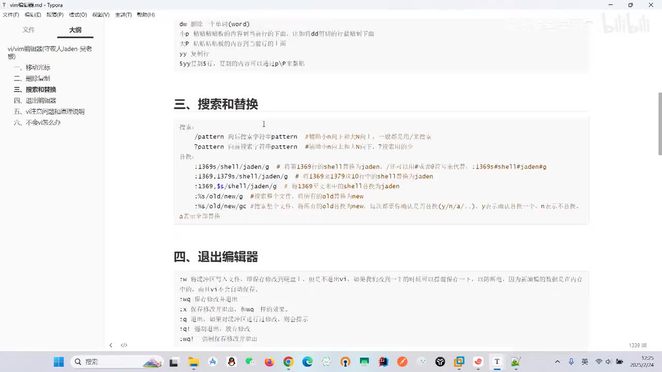This screenshot has width=662, height=372.
Task: Place cursor on :%s/old/new/g line
Action: 279,196
